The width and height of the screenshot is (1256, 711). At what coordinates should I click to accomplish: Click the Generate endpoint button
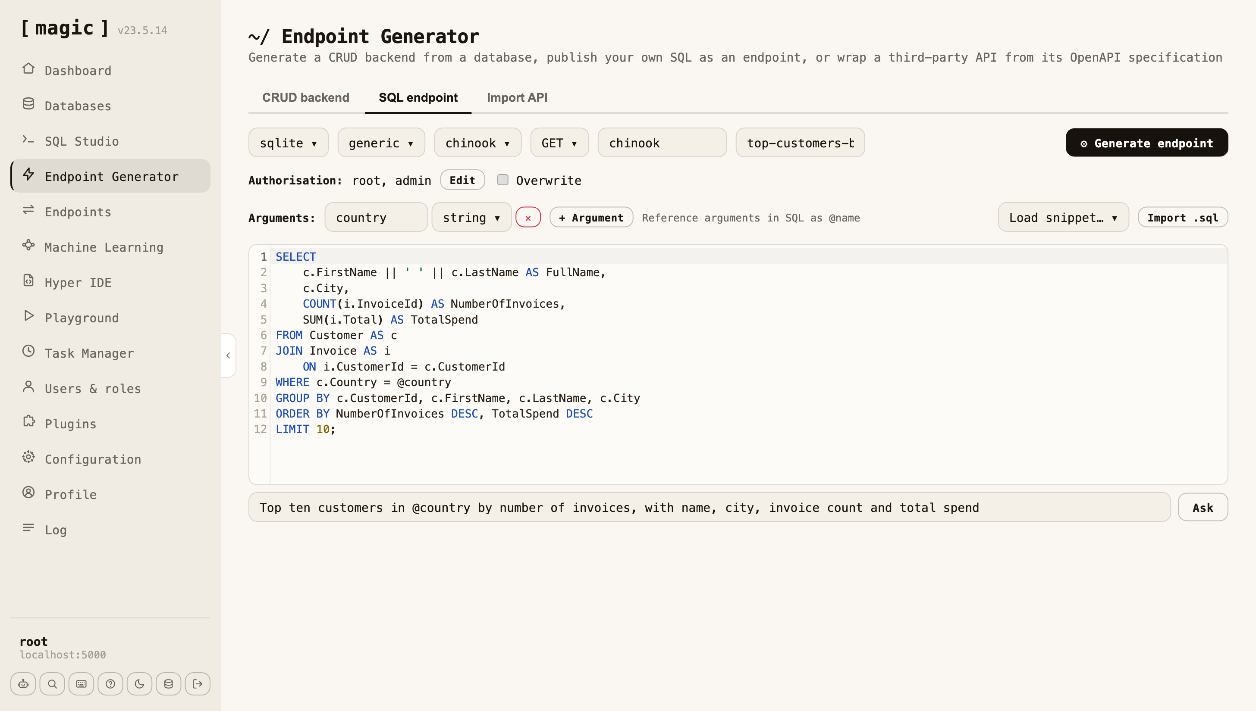point(1146,143)
